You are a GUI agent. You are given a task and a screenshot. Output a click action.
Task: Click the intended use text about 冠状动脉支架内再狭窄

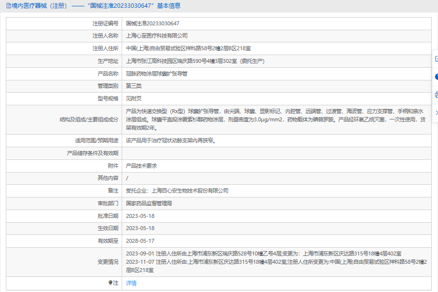tap(170, 140)
